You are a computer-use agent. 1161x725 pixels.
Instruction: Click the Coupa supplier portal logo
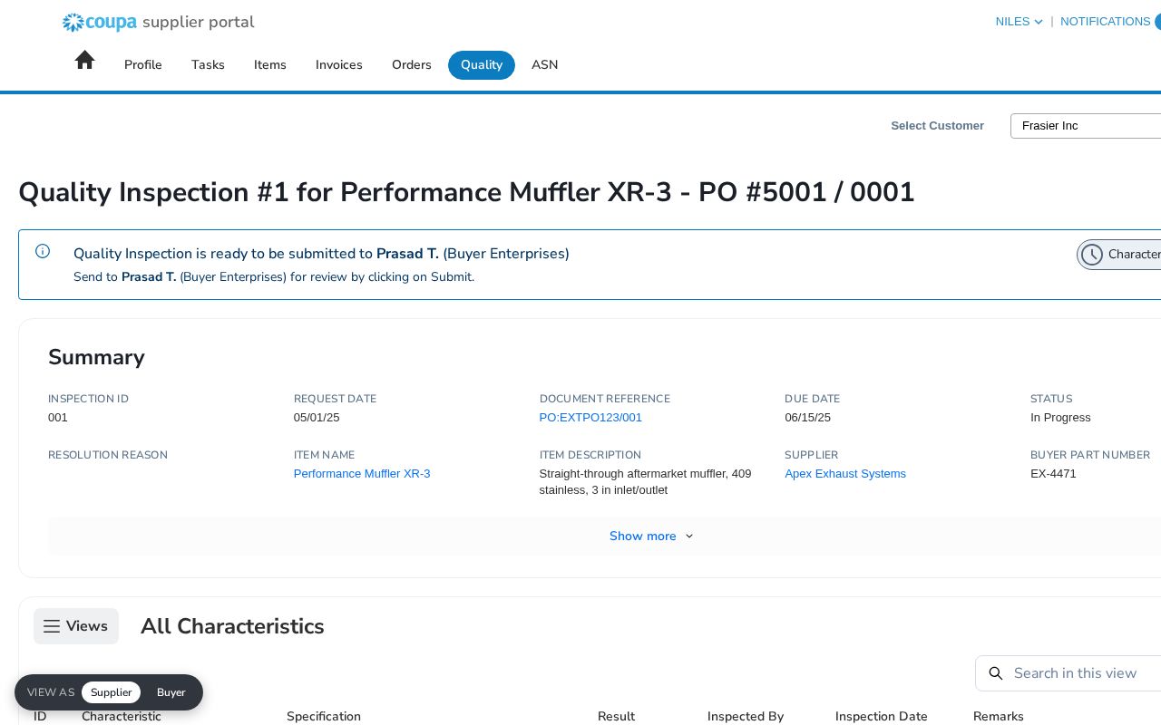(x=158, y=22)
